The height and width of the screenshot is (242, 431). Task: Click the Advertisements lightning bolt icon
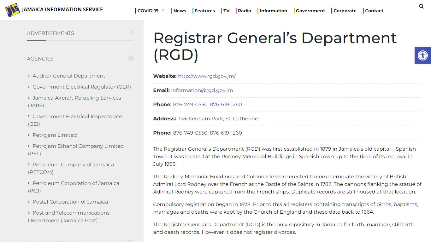tap(133, 33)
